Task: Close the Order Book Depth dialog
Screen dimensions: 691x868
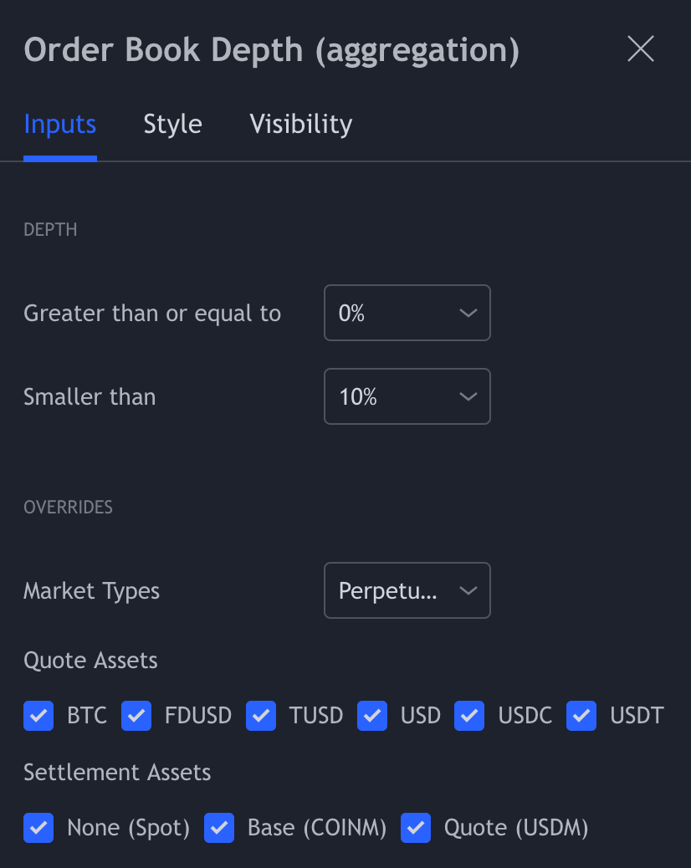Action: tap(641, 49)
